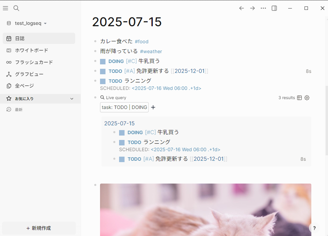328x236 pixels.
Task: Click the 2025-07-15 journal title
Action: tap(127, 22)
